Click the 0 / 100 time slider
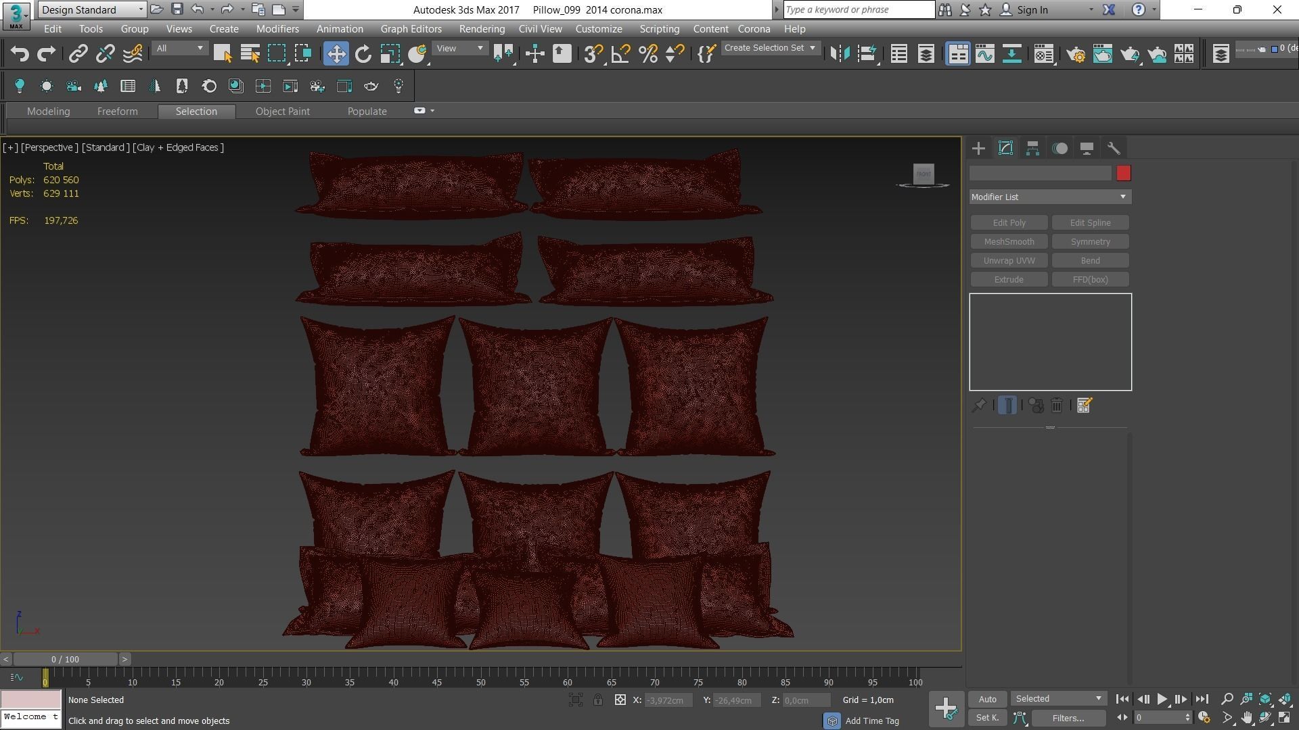This screenshot has height=730, width=1299. coord(65,659)
